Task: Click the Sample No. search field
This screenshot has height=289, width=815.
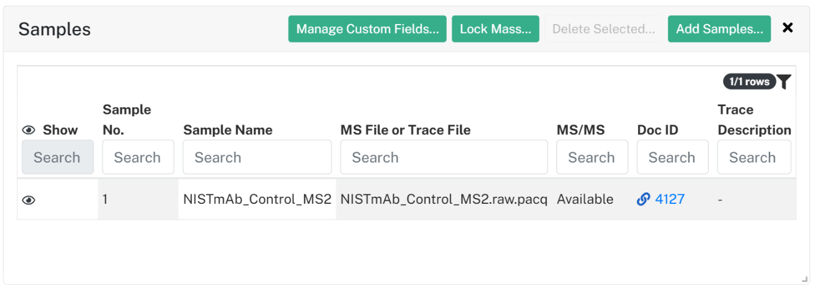Action: (139, 157)
